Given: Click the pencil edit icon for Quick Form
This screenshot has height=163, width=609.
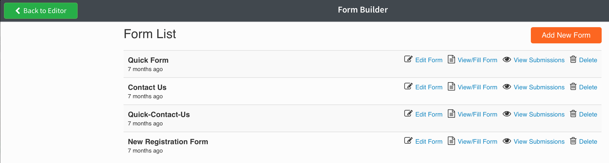Looking at the screenshot, I should click(x=408, y=59).
